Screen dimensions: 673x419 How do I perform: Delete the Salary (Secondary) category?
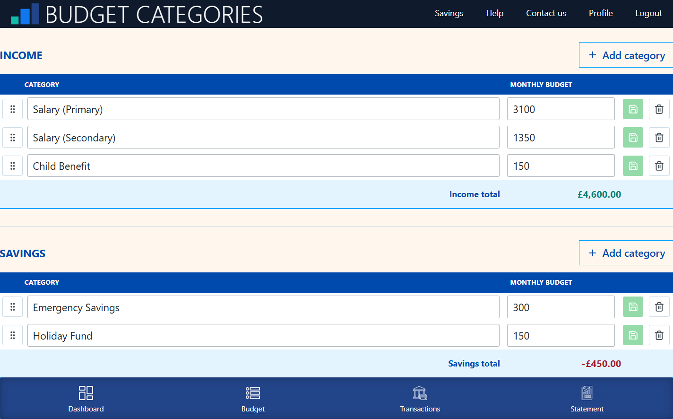tap(659, 138)
